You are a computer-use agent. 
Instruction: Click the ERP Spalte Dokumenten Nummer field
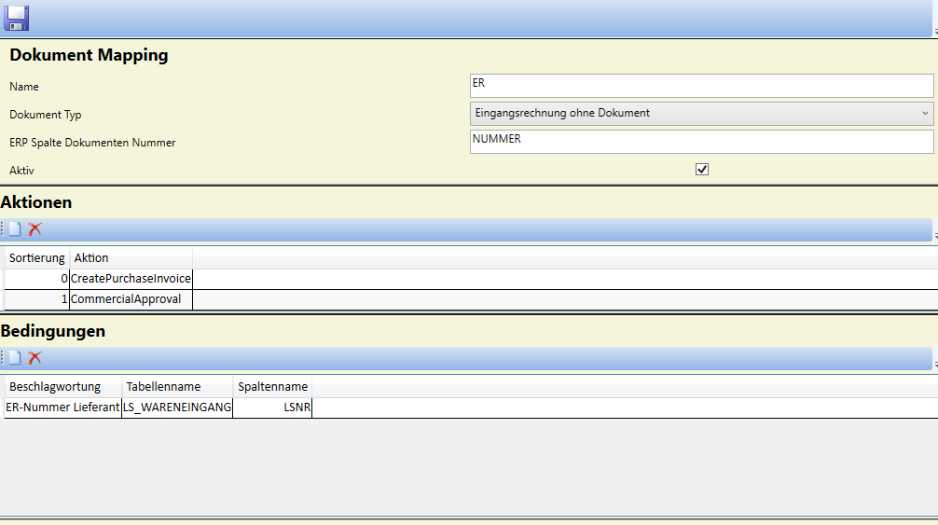[701, 142]
